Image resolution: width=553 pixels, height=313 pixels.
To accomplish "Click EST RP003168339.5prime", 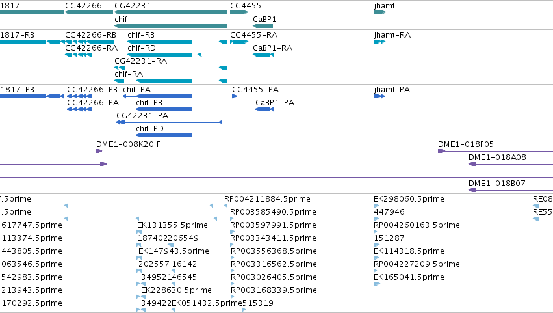I will 274,291.
